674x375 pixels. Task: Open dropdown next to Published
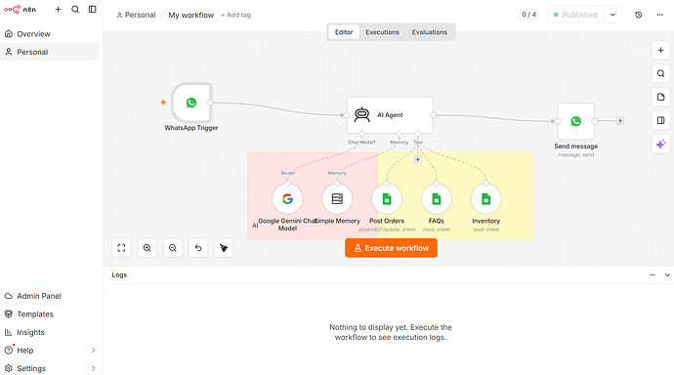coord(612,15)
